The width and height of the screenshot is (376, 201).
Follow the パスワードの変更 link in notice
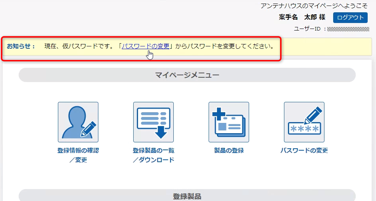pos(146,46)
